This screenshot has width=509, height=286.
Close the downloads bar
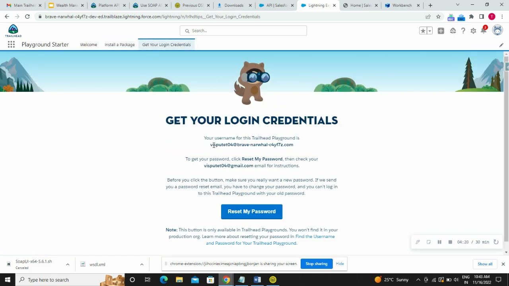pyautogui.click(x=503, y=264)
